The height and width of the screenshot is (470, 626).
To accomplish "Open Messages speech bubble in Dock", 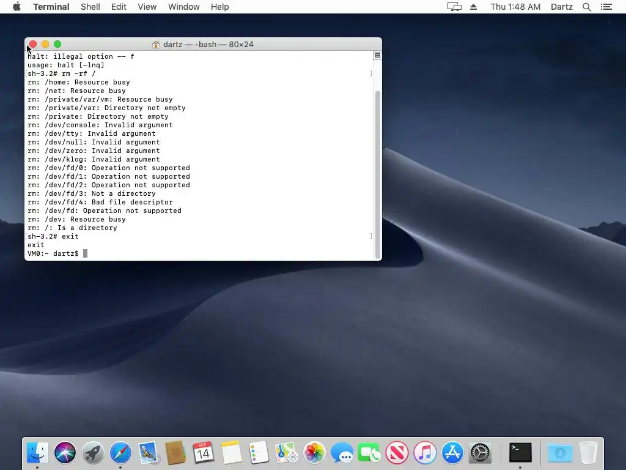I will [x=342, y=453].
